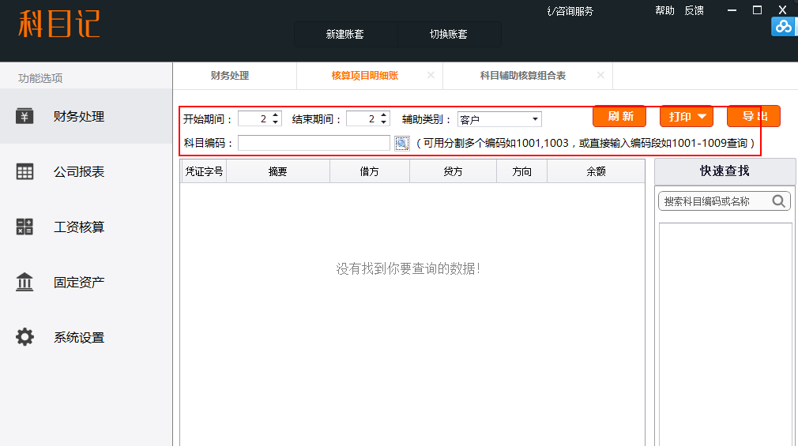Close the 核算项目明细账 tab
798x446 pixels.
coord(431,75)
